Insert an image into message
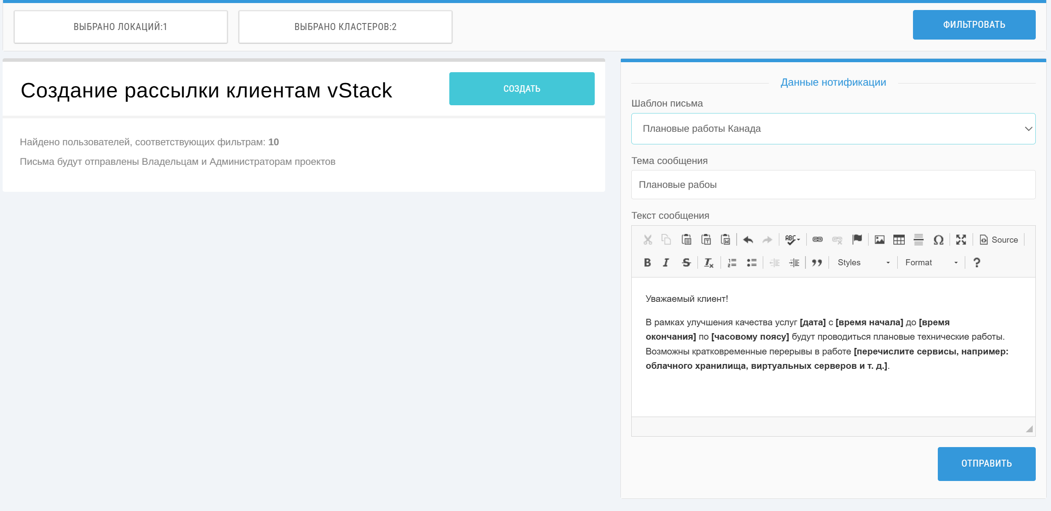The width and height of the screenshot is (1051, 511). click(879, 240)
